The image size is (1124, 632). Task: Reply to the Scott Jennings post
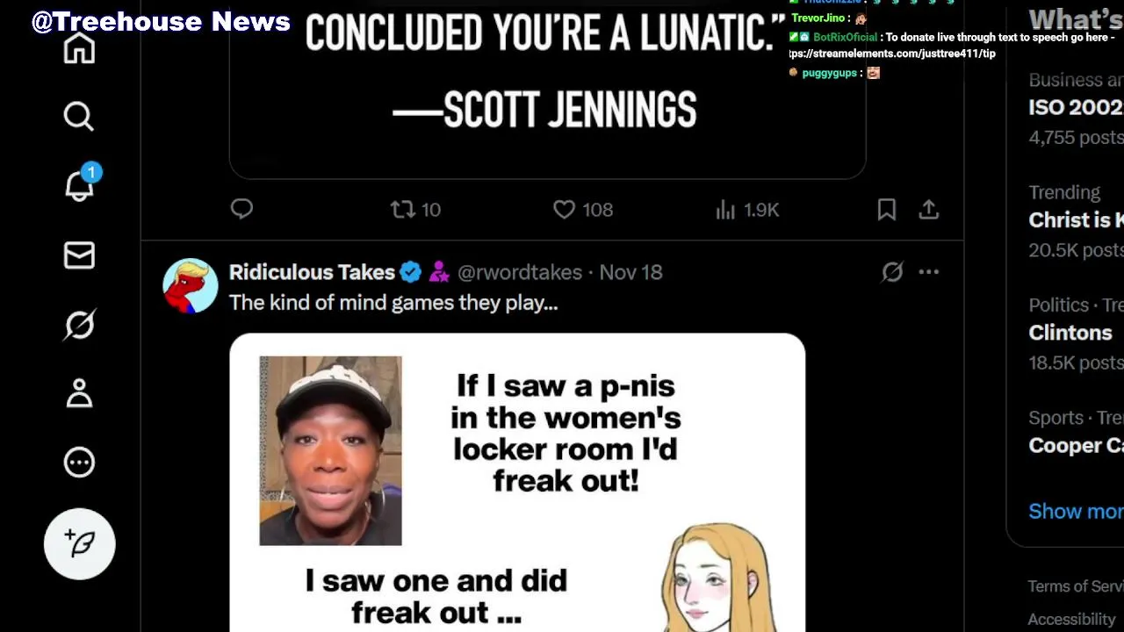pyautogui.click(x=241, y=209)
